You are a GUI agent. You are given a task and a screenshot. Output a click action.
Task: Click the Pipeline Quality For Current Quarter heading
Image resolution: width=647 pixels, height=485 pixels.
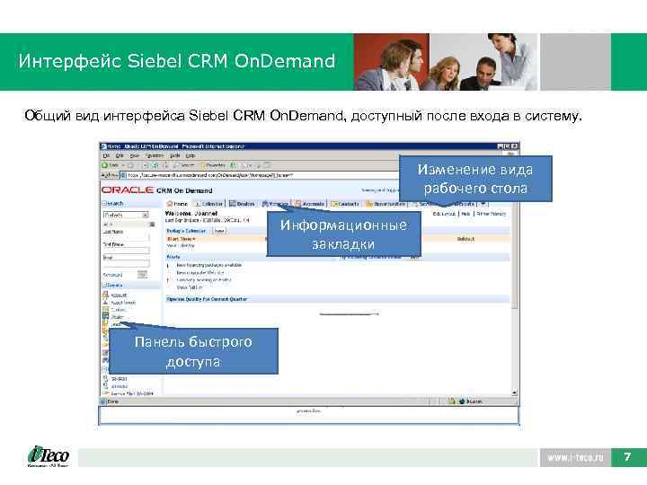[207, 299]
